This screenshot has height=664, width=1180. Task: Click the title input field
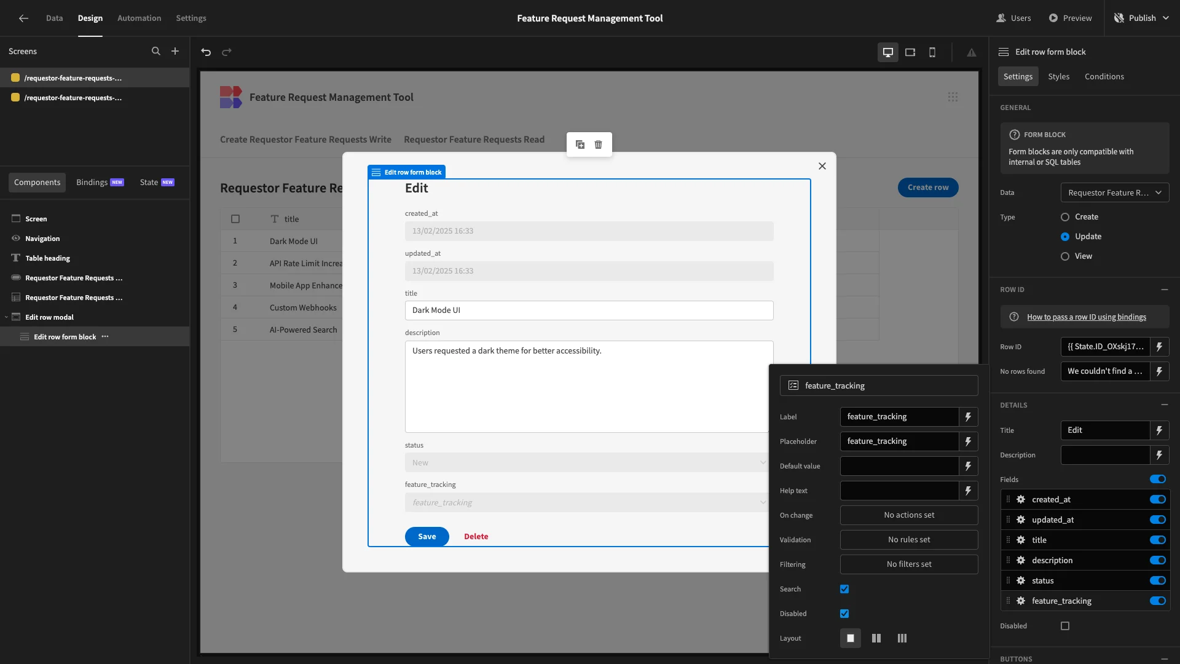tap(589, 310)
